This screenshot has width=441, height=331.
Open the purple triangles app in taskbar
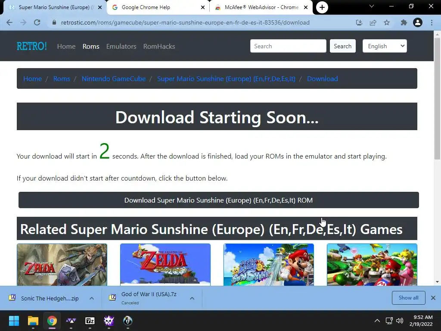click(71, 321)
